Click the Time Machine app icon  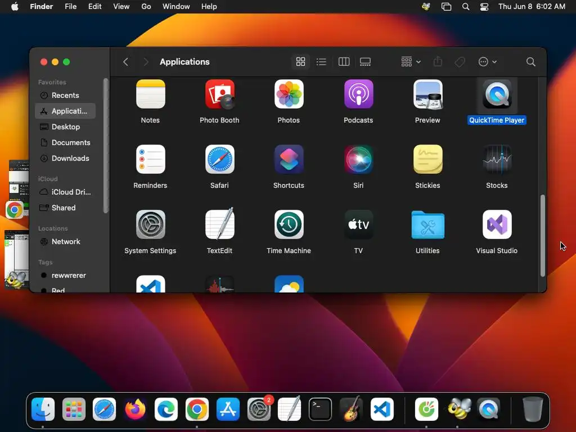(289, 224)
